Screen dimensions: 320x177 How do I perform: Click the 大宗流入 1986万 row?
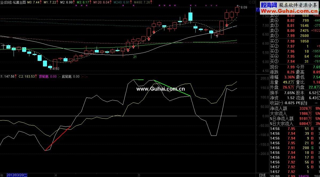tap(295, 114)
